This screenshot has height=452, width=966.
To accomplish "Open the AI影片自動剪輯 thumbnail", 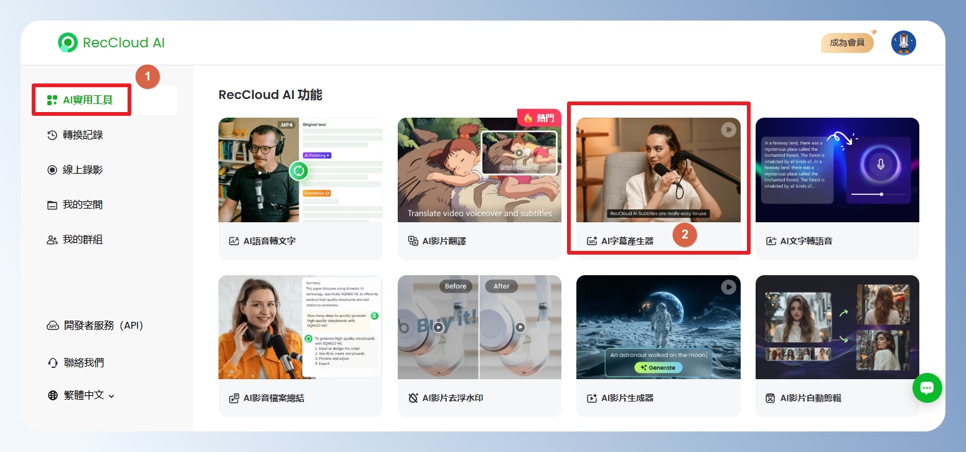I will coord(837,327).
